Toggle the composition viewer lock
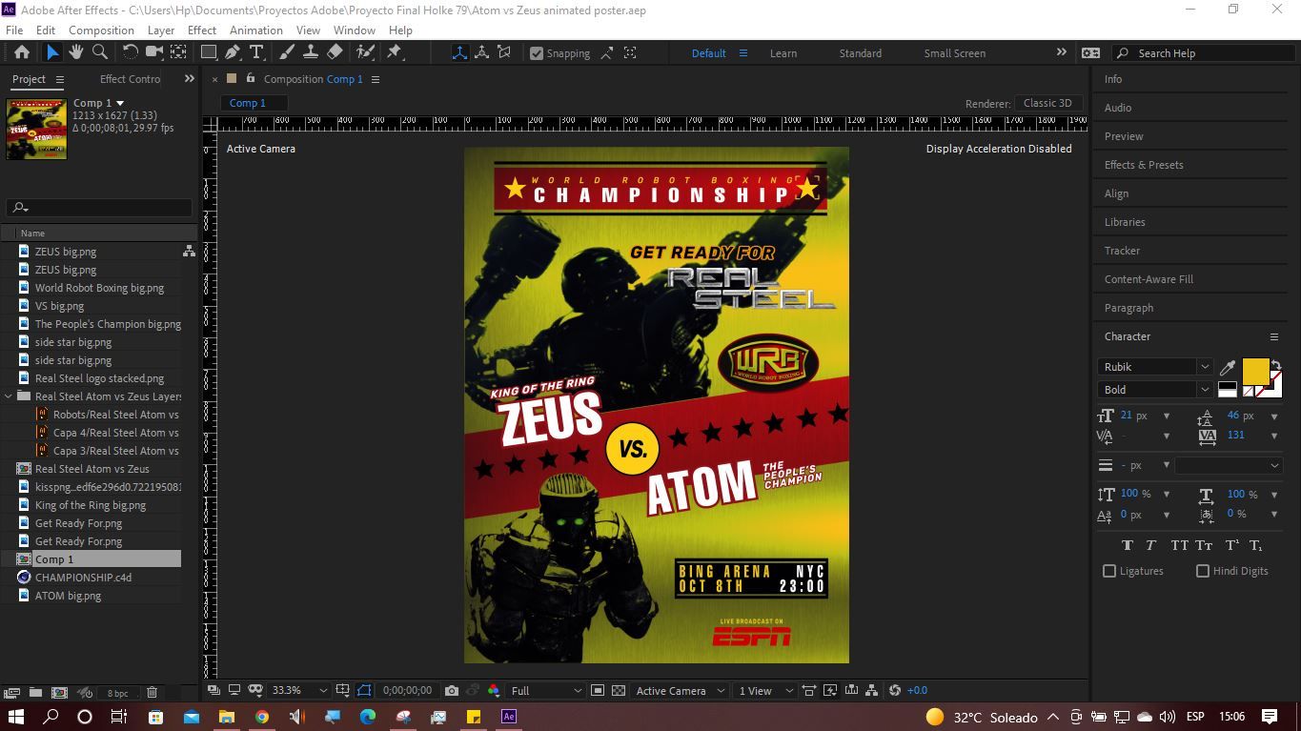1301x731 pixels. 251,79
